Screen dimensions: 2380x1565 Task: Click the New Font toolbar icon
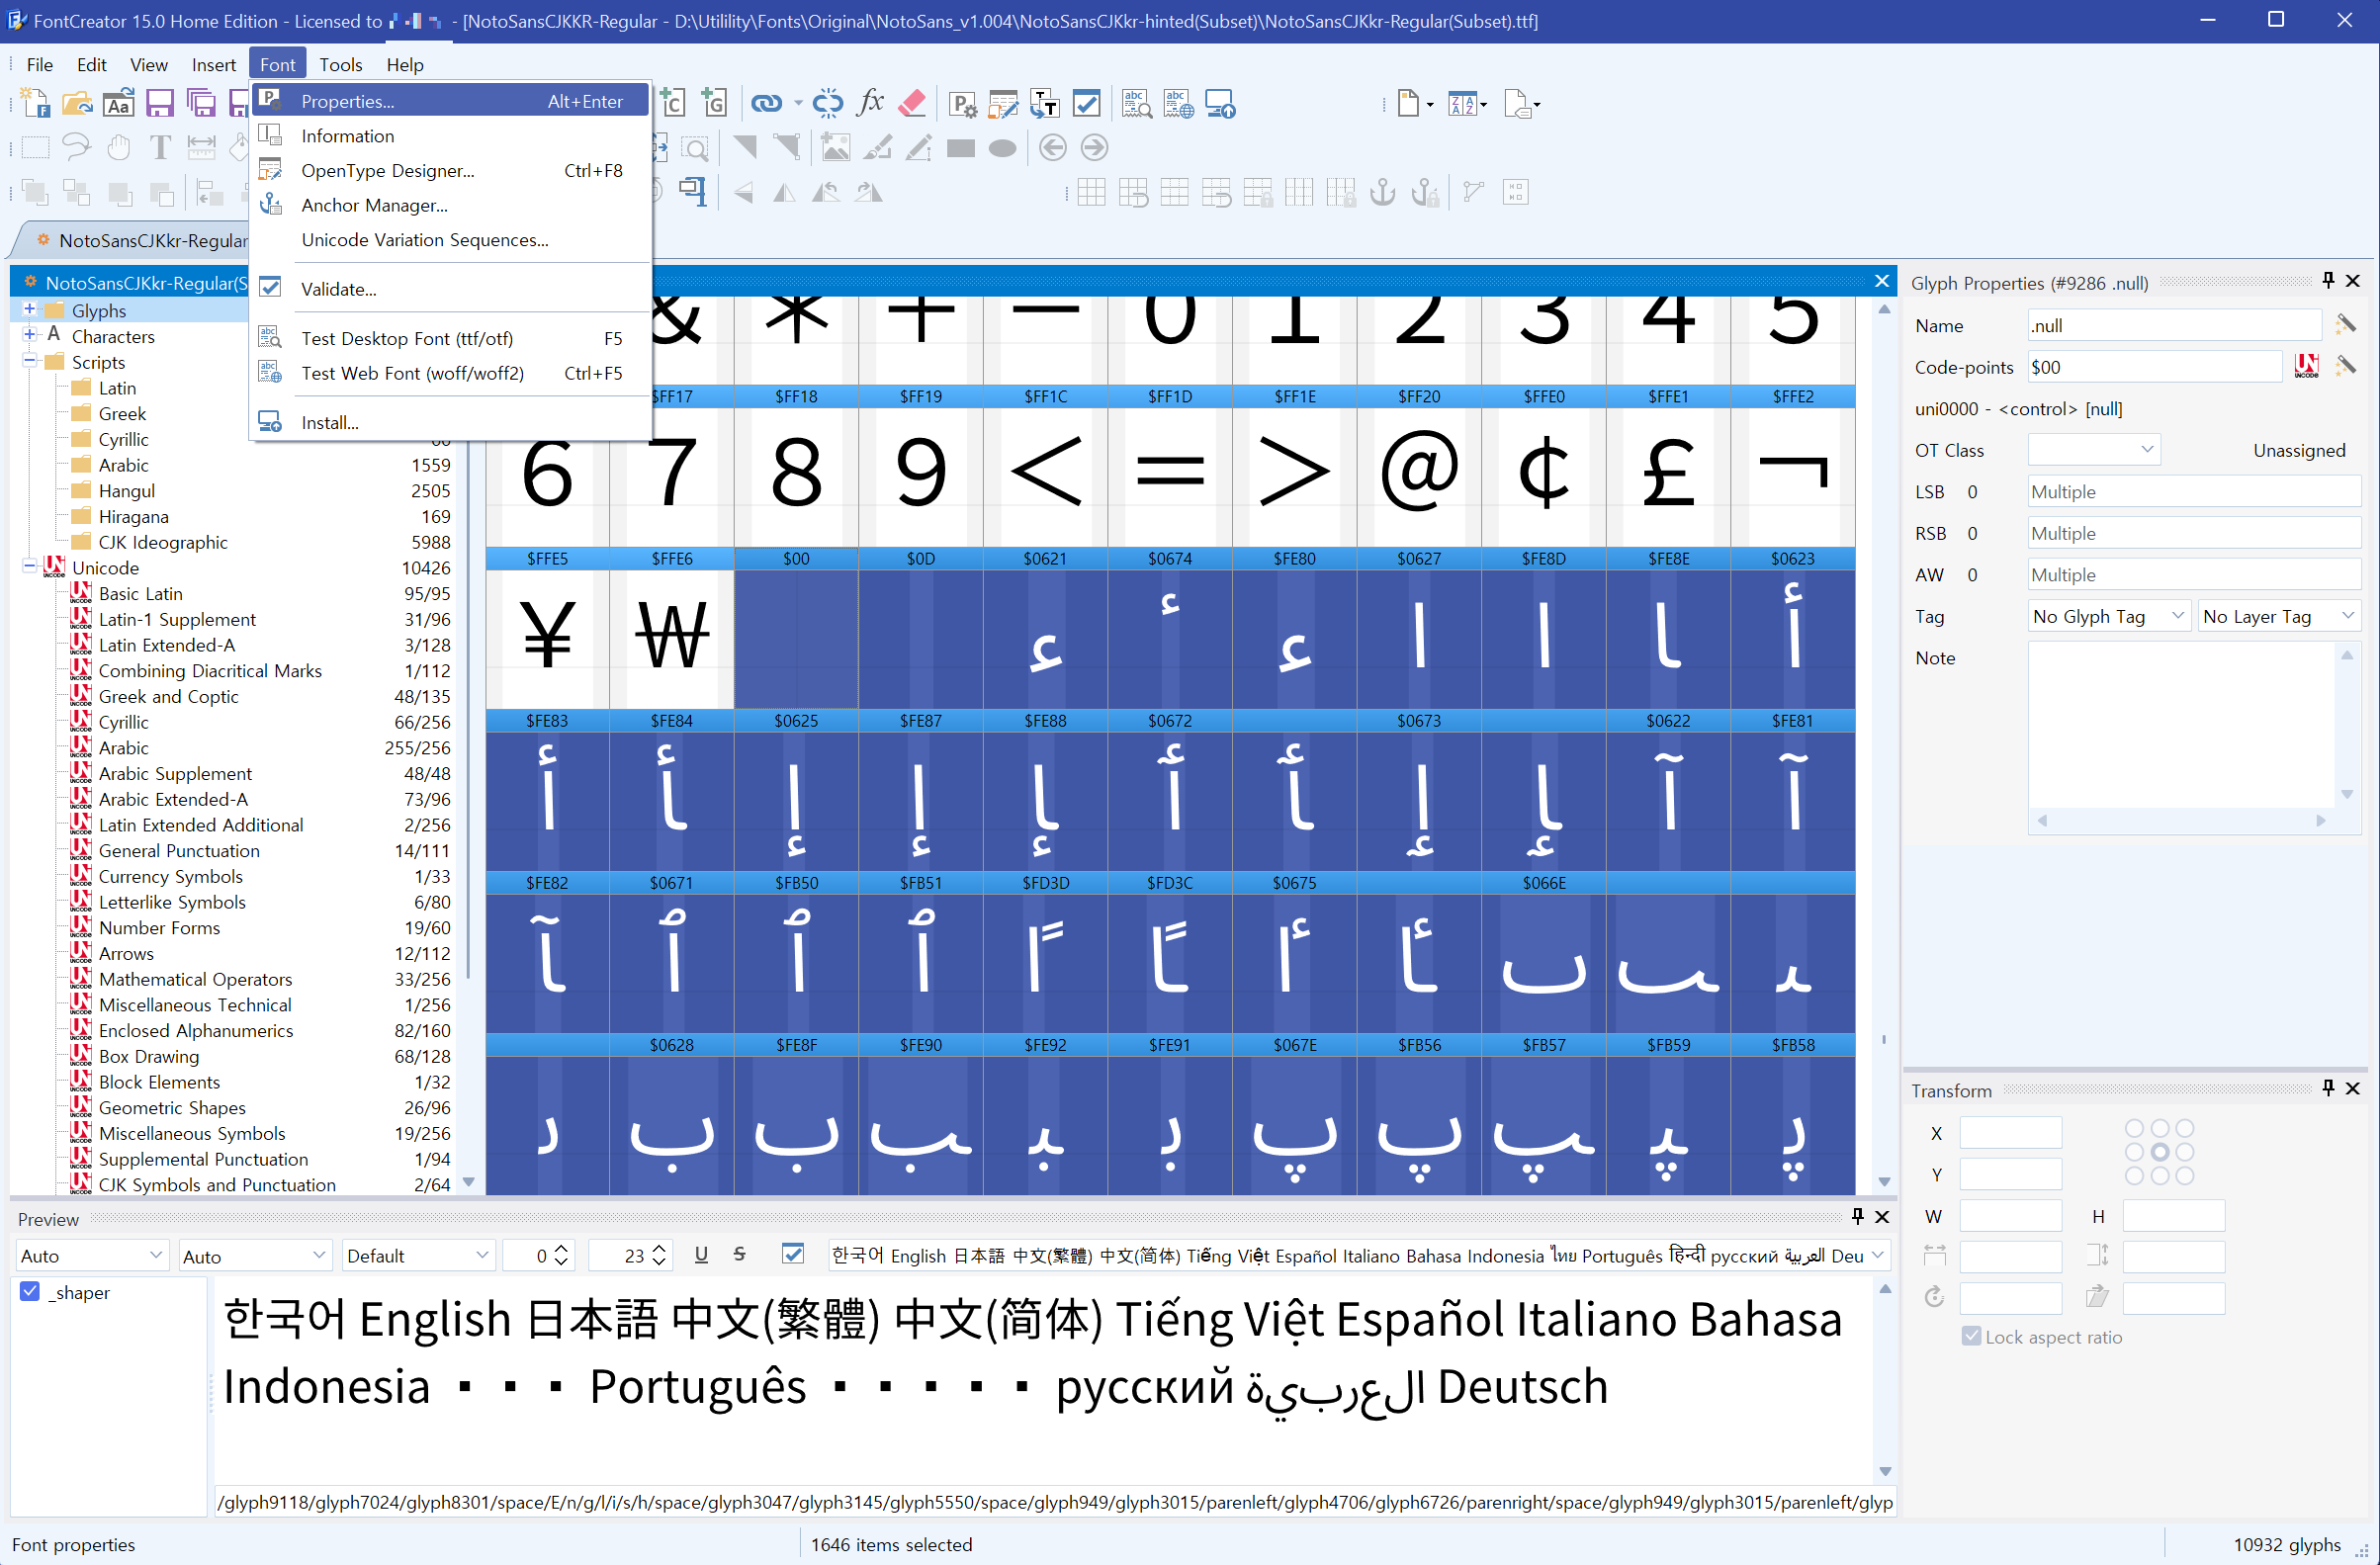coord(35,103)
